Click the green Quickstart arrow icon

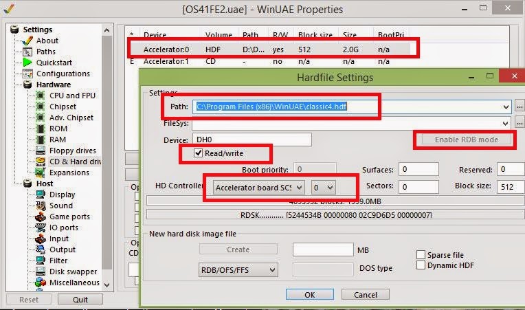[27, 63]
